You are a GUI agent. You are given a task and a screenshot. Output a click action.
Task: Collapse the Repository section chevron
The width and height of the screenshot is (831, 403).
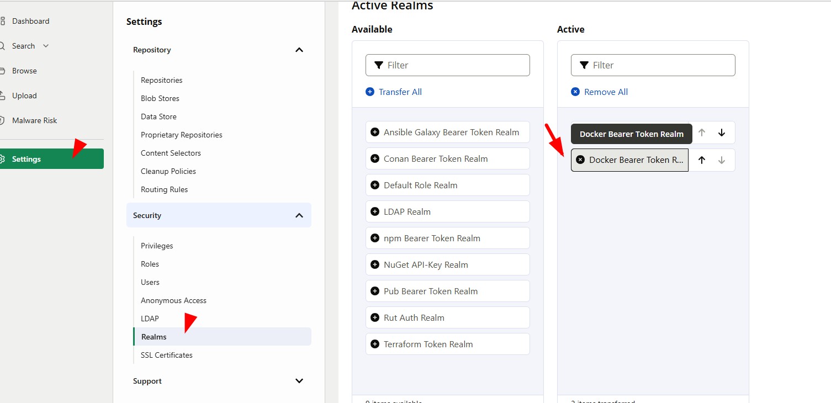299,50
